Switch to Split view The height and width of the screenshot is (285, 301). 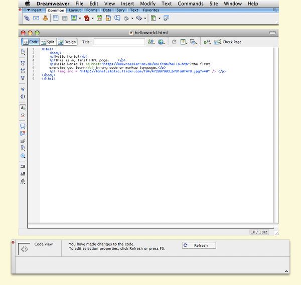(48, 42)
